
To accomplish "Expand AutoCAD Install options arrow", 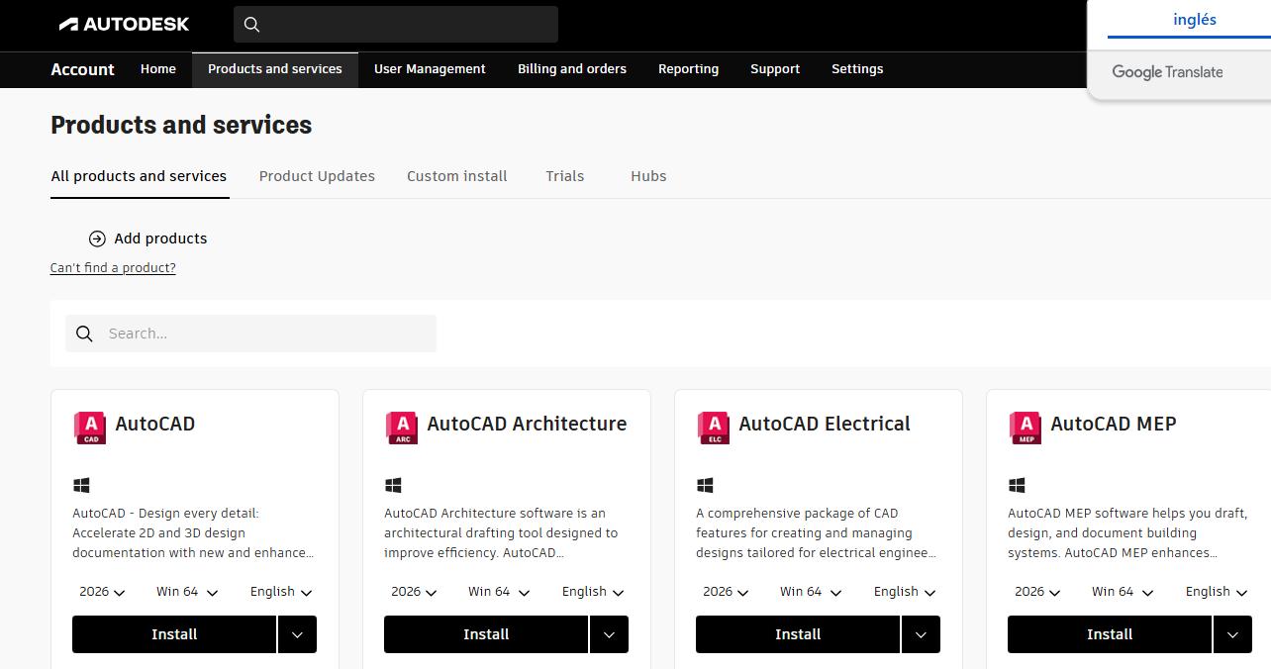I will (x=297, y=635).
